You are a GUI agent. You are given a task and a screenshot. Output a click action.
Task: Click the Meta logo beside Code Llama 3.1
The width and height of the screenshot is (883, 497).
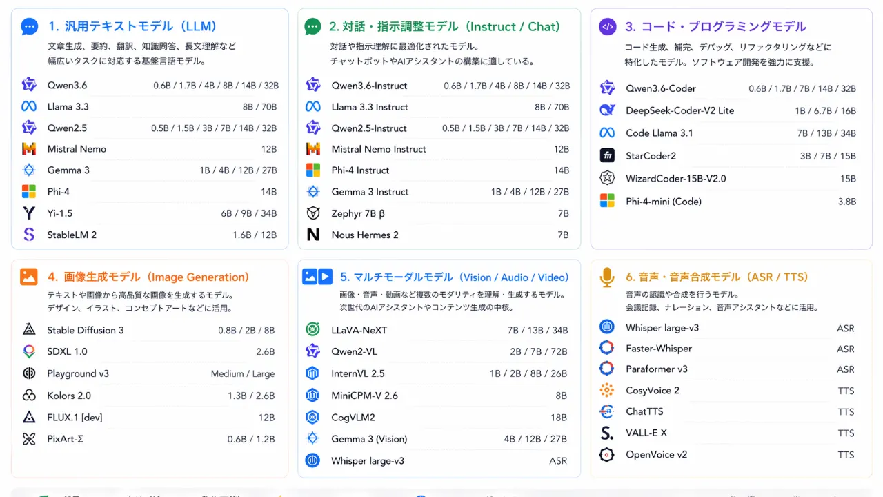[x=607, y=133]
